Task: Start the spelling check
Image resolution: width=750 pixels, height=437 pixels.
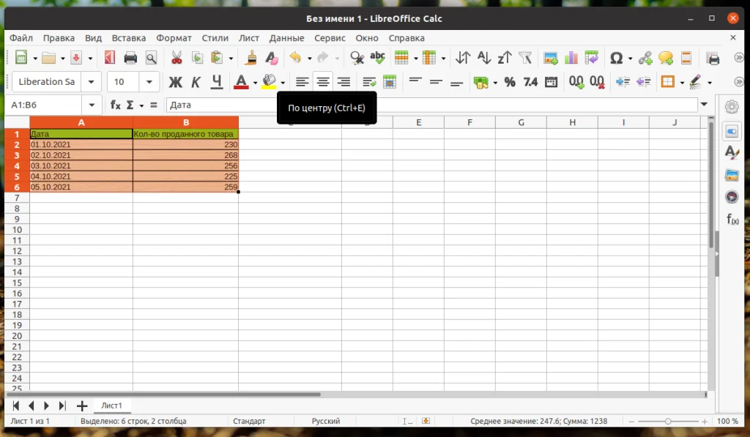Action: (376, 57)
